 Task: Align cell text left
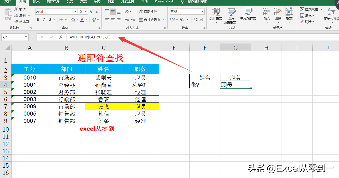click(x=107, y=20)
